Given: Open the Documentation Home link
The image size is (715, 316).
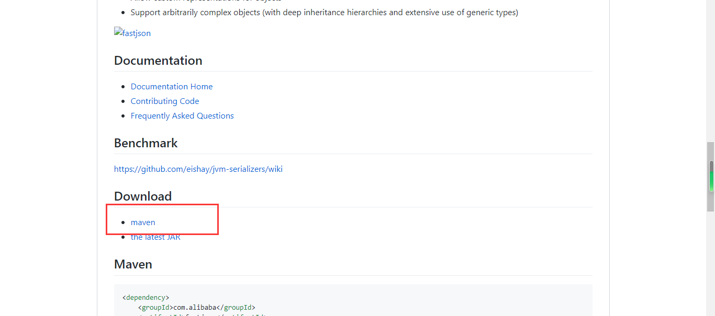Looking at the screenshot, I should pos(172,87).
